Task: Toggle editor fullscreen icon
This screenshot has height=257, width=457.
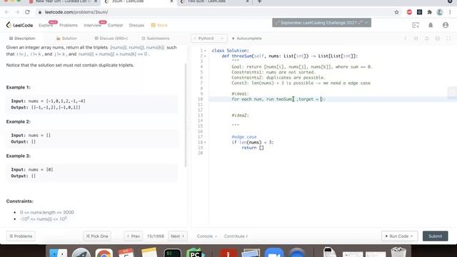Action: coord(448,39)
